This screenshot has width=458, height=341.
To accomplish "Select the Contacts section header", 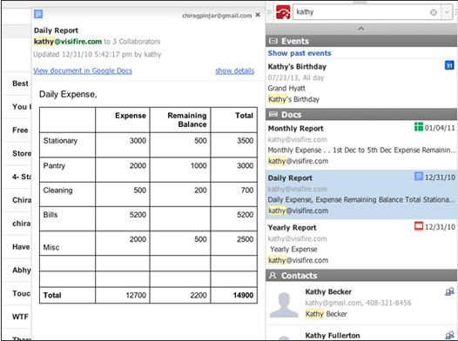I will 361,276.
